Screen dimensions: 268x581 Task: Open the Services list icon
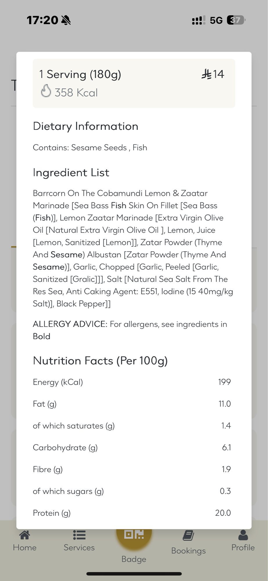tap(79, 535)
